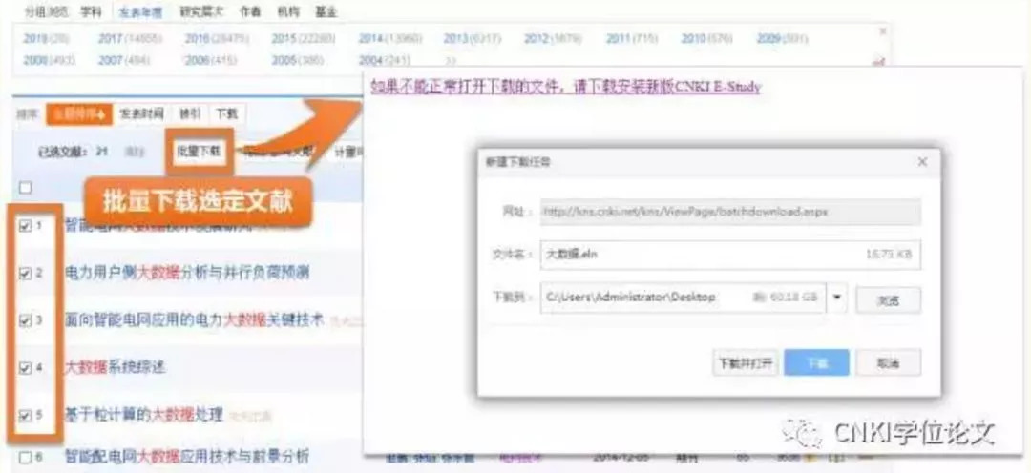Screen dimensions: 1031x473
Task: Sort results by 主题排序
Action: [77, 114]
